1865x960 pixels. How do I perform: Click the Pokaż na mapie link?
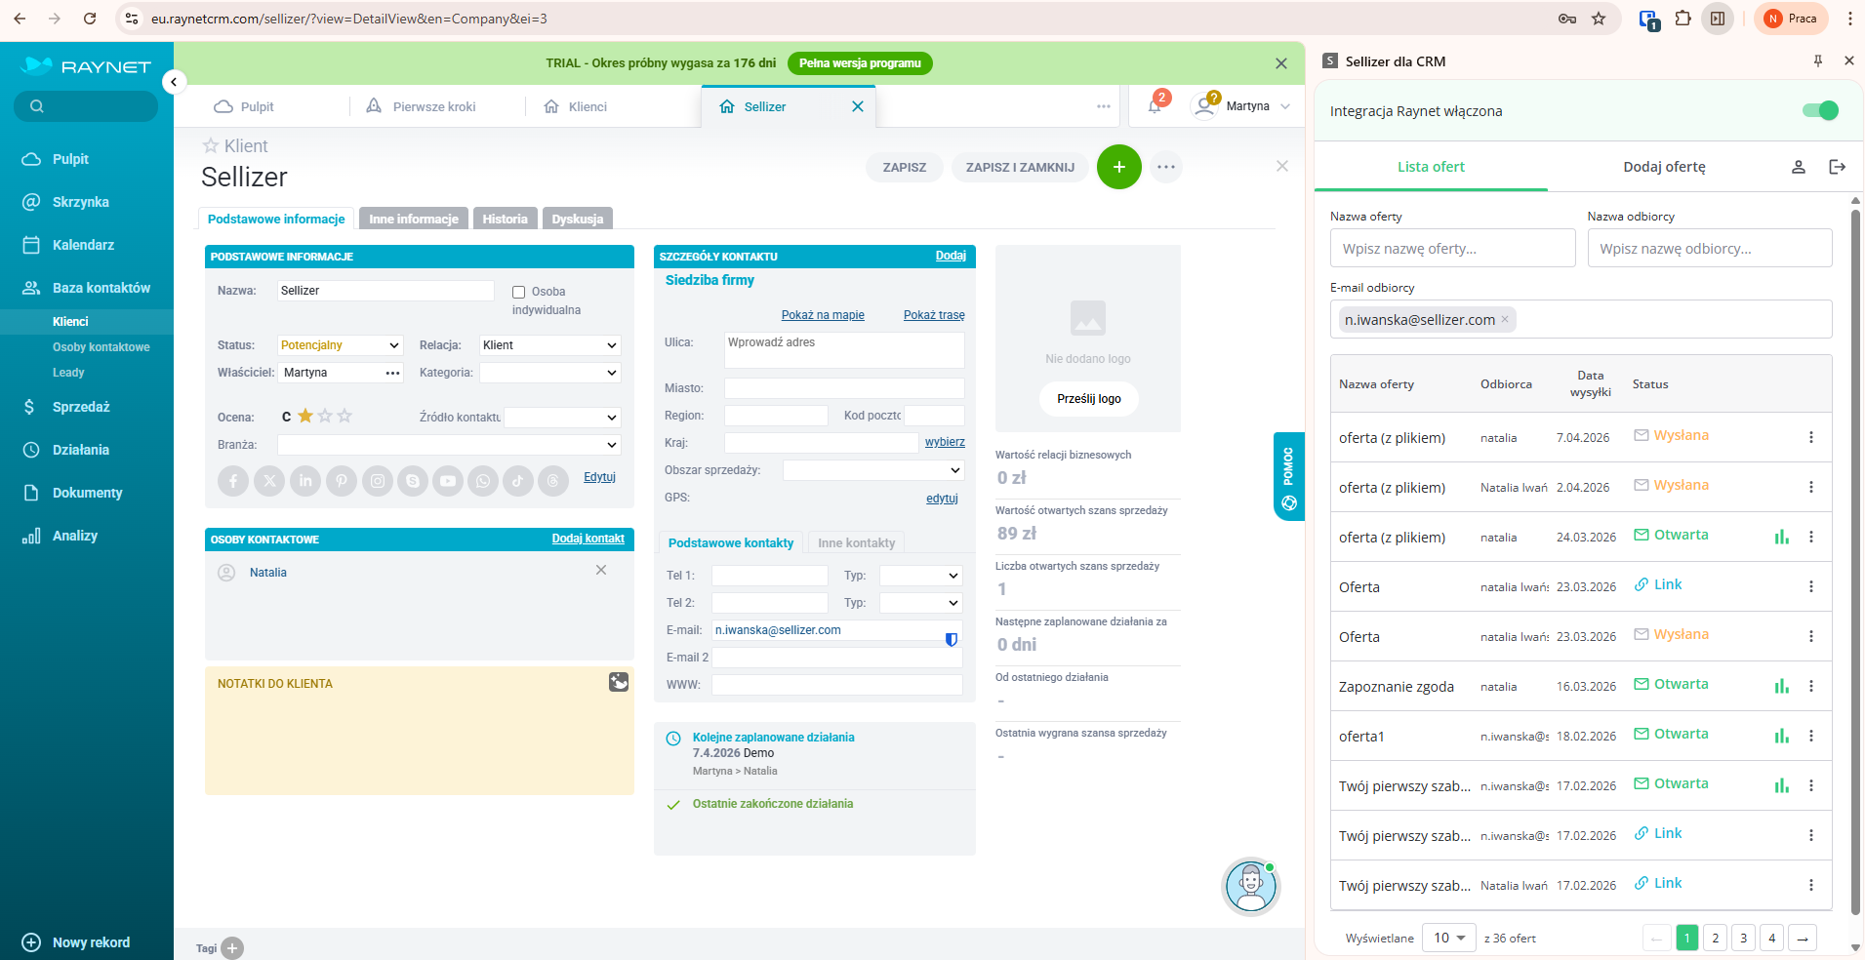(x=822, y=315)
